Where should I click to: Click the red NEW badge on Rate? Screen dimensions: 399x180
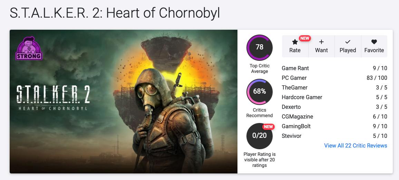coord(305,38)
